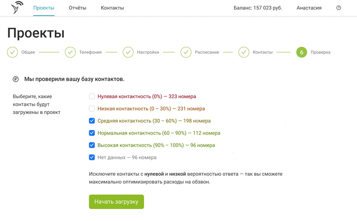The height and width of the screenshot is (221, 357).
Task: Click the checkmark icon for Настройки step
Action: click(128, 52)
